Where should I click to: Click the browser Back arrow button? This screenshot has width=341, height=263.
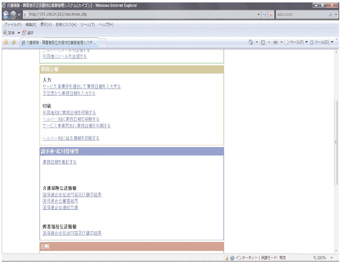click(x=6, y=14)
